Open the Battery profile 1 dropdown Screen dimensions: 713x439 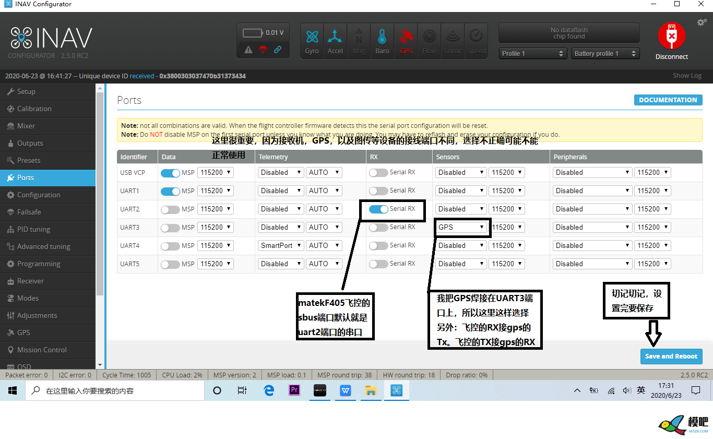pos(605,53)
